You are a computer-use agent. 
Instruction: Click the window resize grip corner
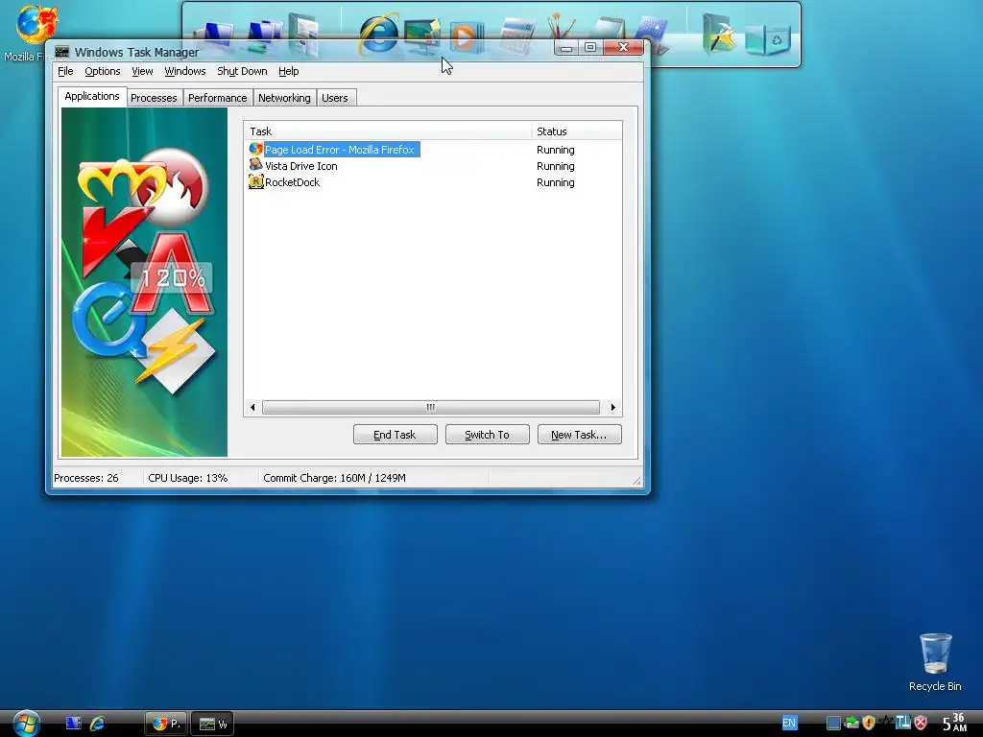637,481
